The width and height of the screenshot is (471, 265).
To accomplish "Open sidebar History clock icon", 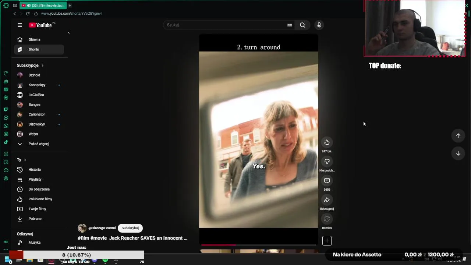I will (x=6, y=162).
